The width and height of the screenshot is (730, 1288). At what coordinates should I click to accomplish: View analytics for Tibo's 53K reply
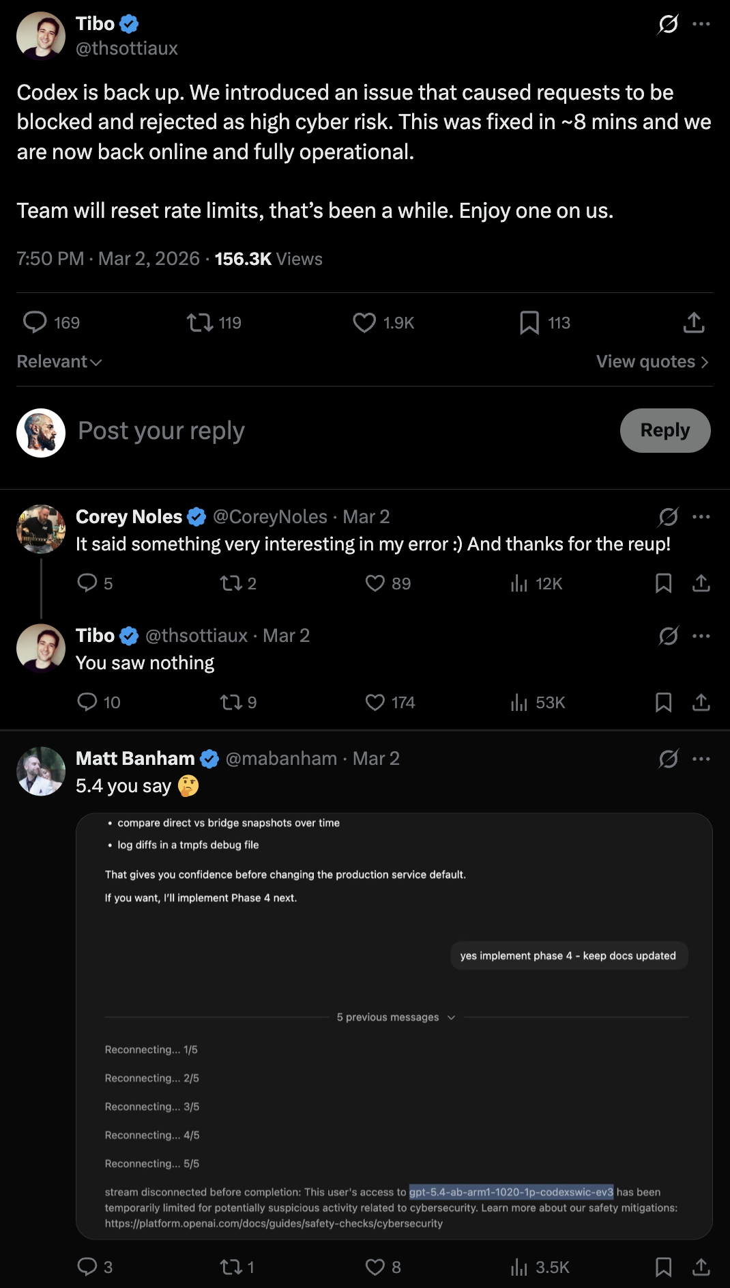pos(520,703)
